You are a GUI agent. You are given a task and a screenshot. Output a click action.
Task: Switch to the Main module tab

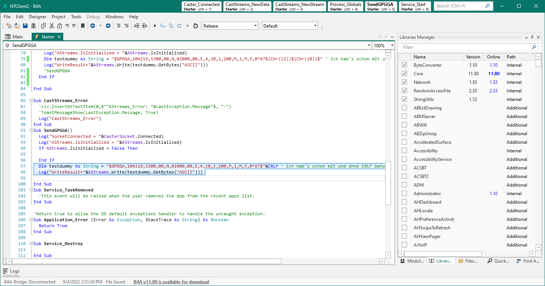[x=14, y=37]
